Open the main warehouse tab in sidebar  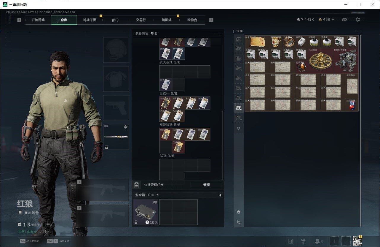tap(239, 39)
